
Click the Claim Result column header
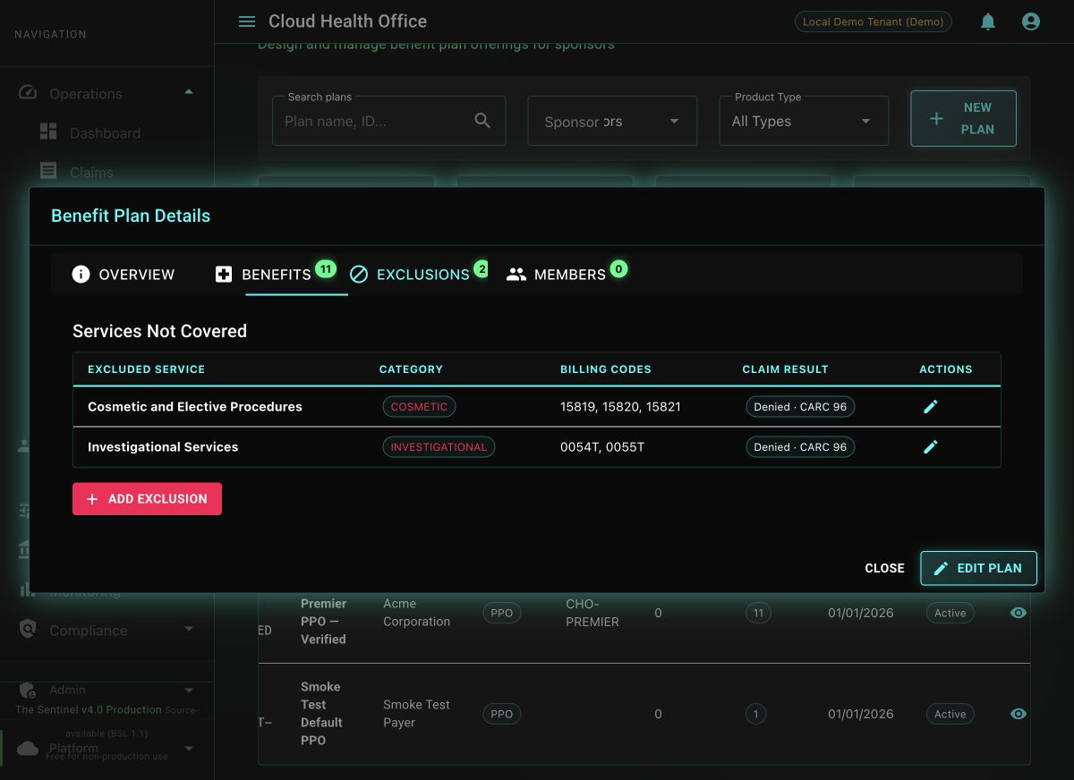(x=785, y=369)
